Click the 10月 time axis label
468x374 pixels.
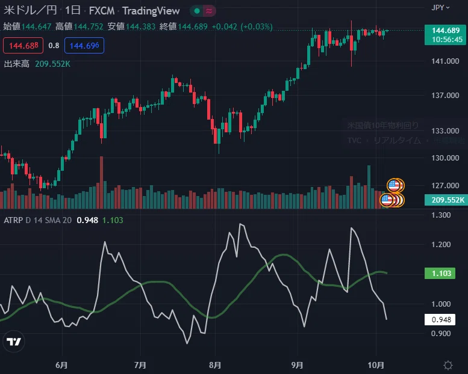[376, 365]
